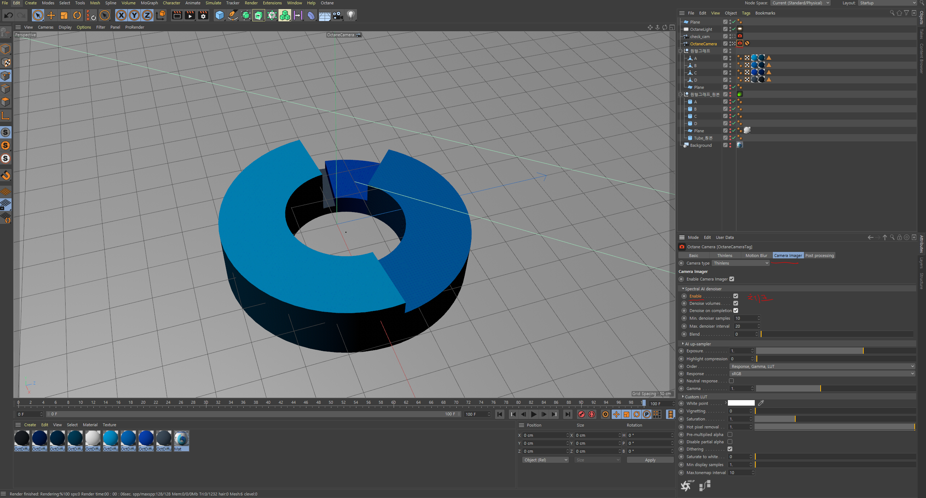Go to start of animation

500,414
